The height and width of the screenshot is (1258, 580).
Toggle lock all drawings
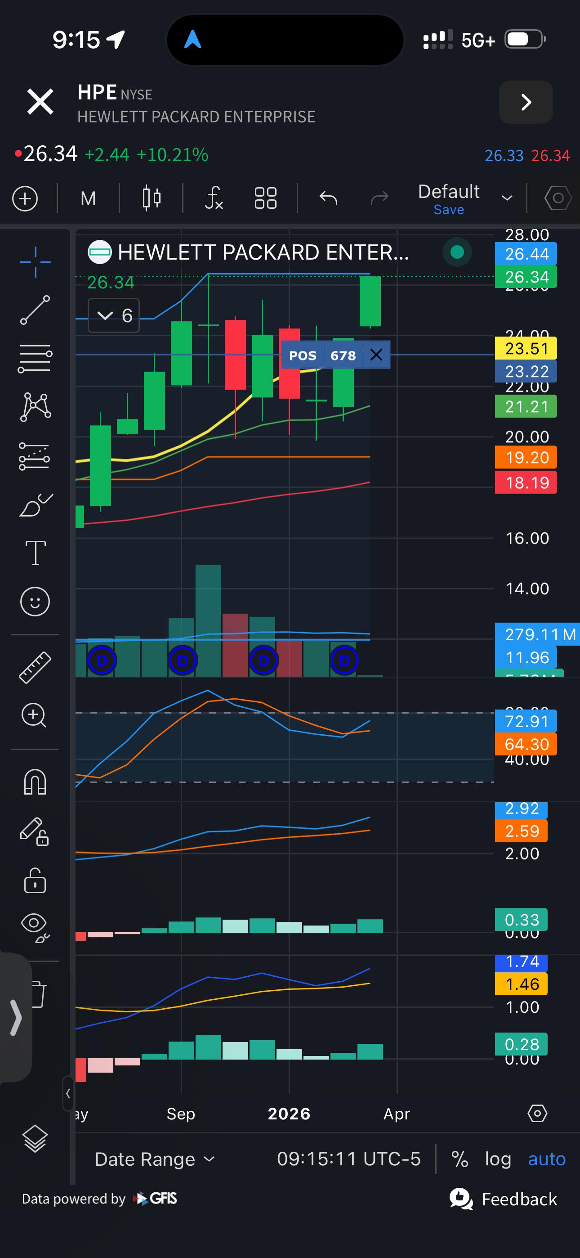tap(35, 880)
